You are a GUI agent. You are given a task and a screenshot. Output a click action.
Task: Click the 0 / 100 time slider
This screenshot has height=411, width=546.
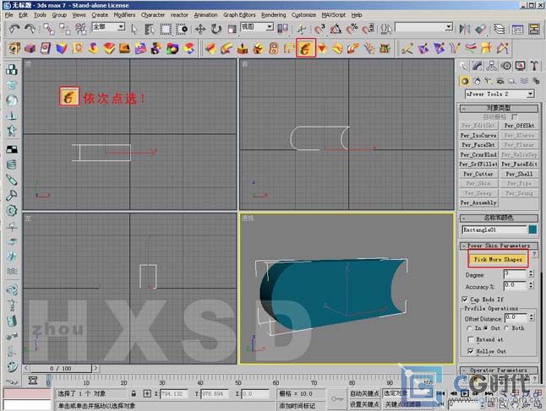60,368
